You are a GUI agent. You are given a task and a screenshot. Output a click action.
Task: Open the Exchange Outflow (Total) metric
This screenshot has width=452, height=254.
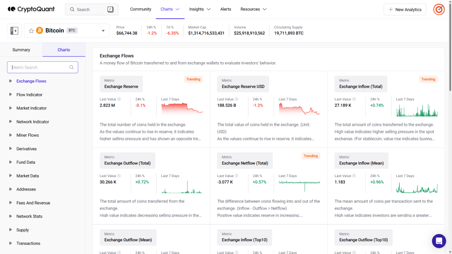127,160
